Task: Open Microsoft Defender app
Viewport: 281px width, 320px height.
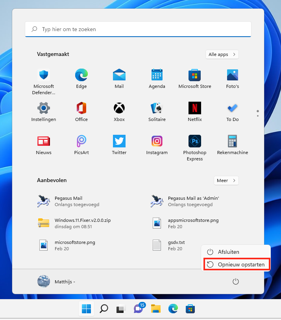Action: click(x=44, y=81)
